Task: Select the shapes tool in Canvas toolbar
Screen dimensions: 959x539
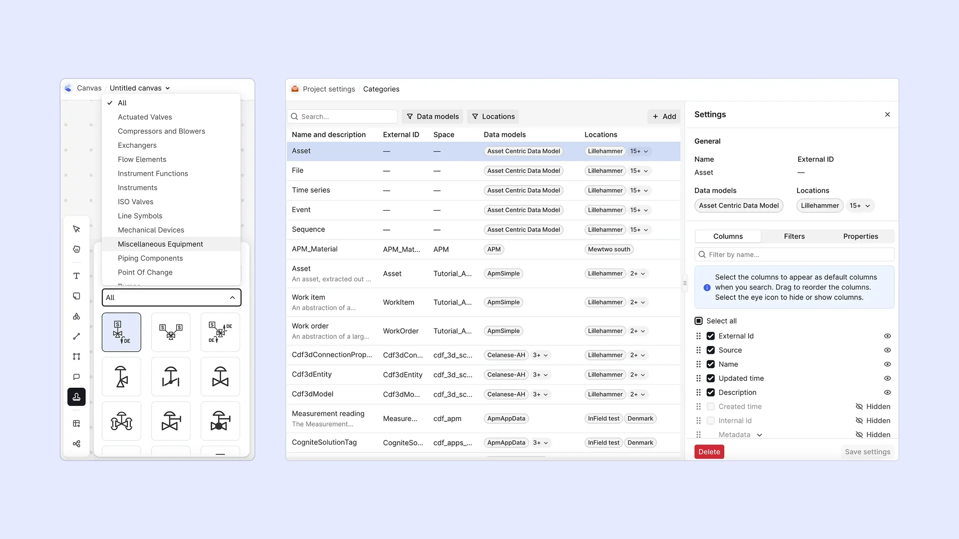Action: pyautogui.click(x=76, y=316)
